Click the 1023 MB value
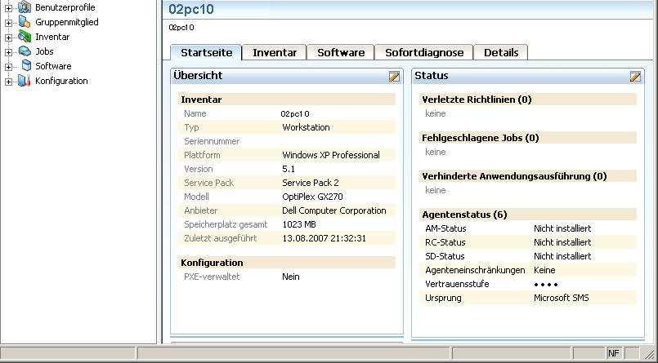 coord(299,224)
